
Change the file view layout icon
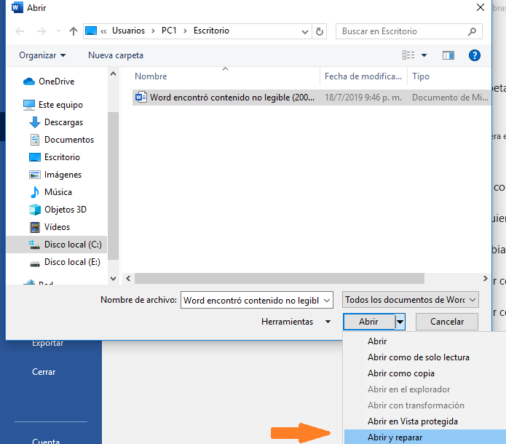[408, 55]
